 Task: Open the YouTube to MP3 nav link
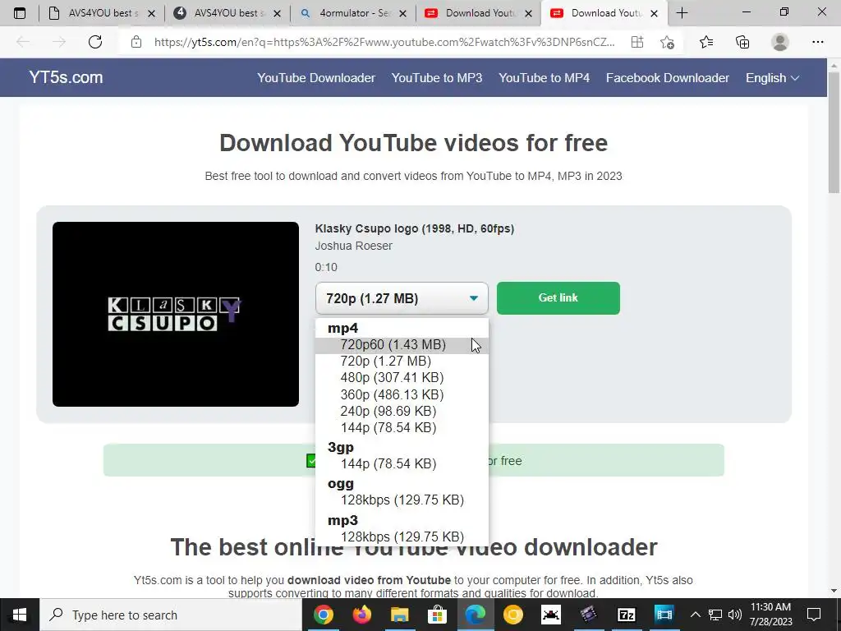click(437, 78)
